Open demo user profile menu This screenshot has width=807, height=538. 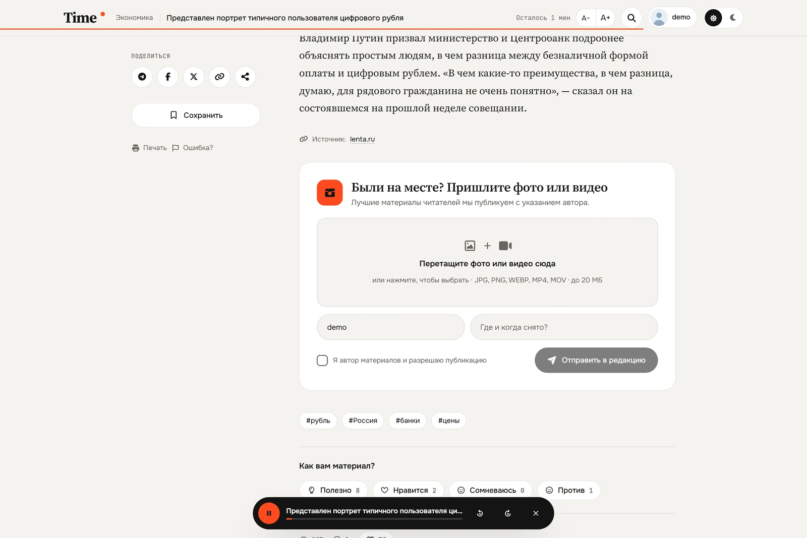pyautogui.click(x=672, y=18)
